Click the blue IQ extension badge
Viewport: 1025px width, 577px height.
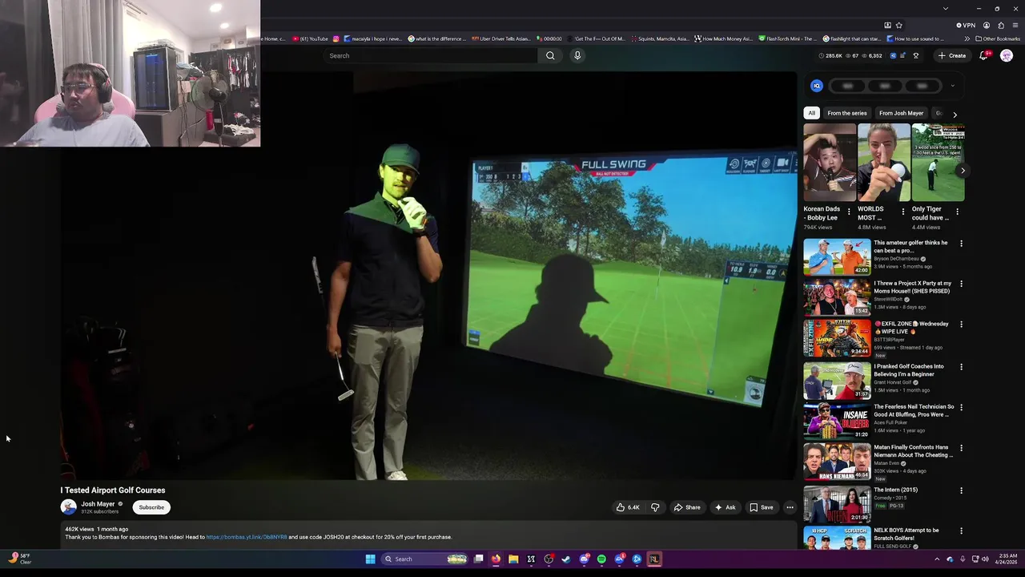point(817,86)
